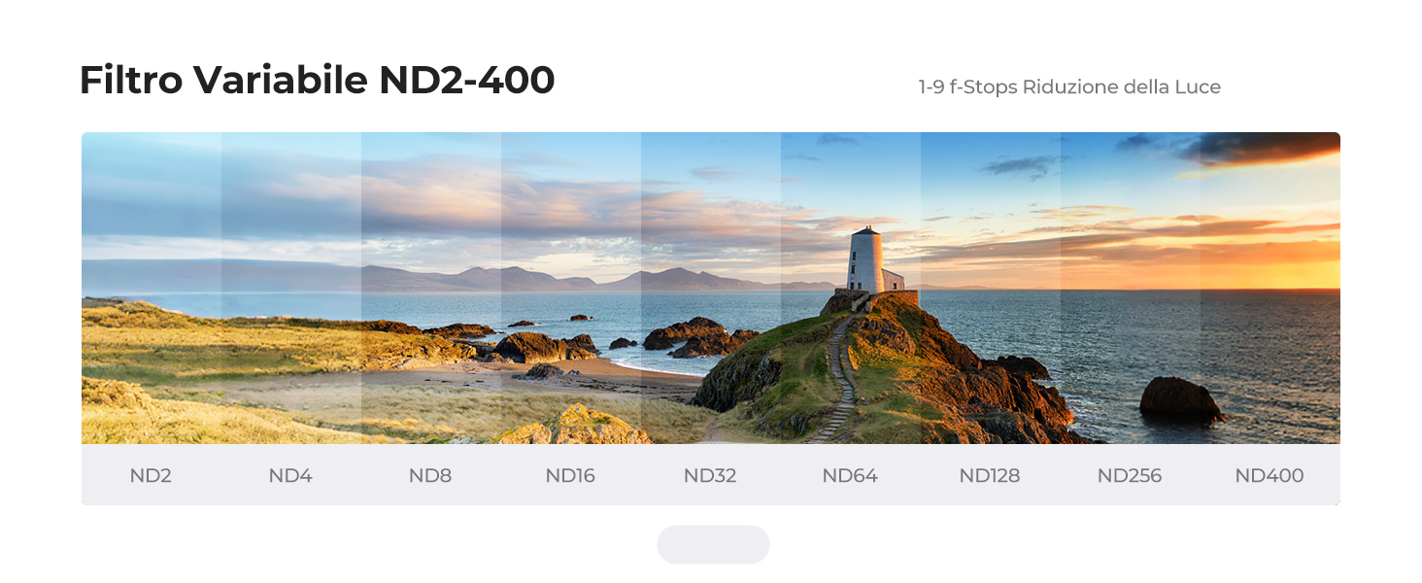Pick the ND128 label
The height and width of the screenshot is (583, 1422).
990,476
